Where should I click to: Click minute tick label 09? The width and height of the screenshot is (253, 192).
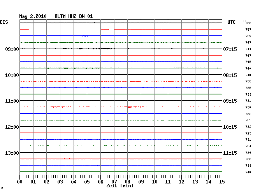coord(141,182)
